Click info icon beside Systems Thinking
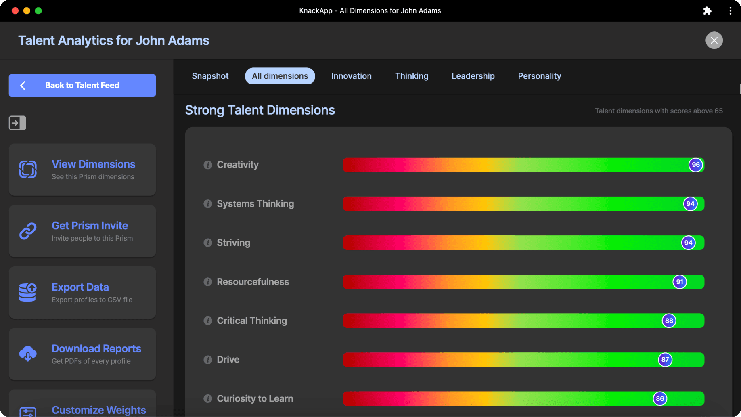 click(208, 204)
